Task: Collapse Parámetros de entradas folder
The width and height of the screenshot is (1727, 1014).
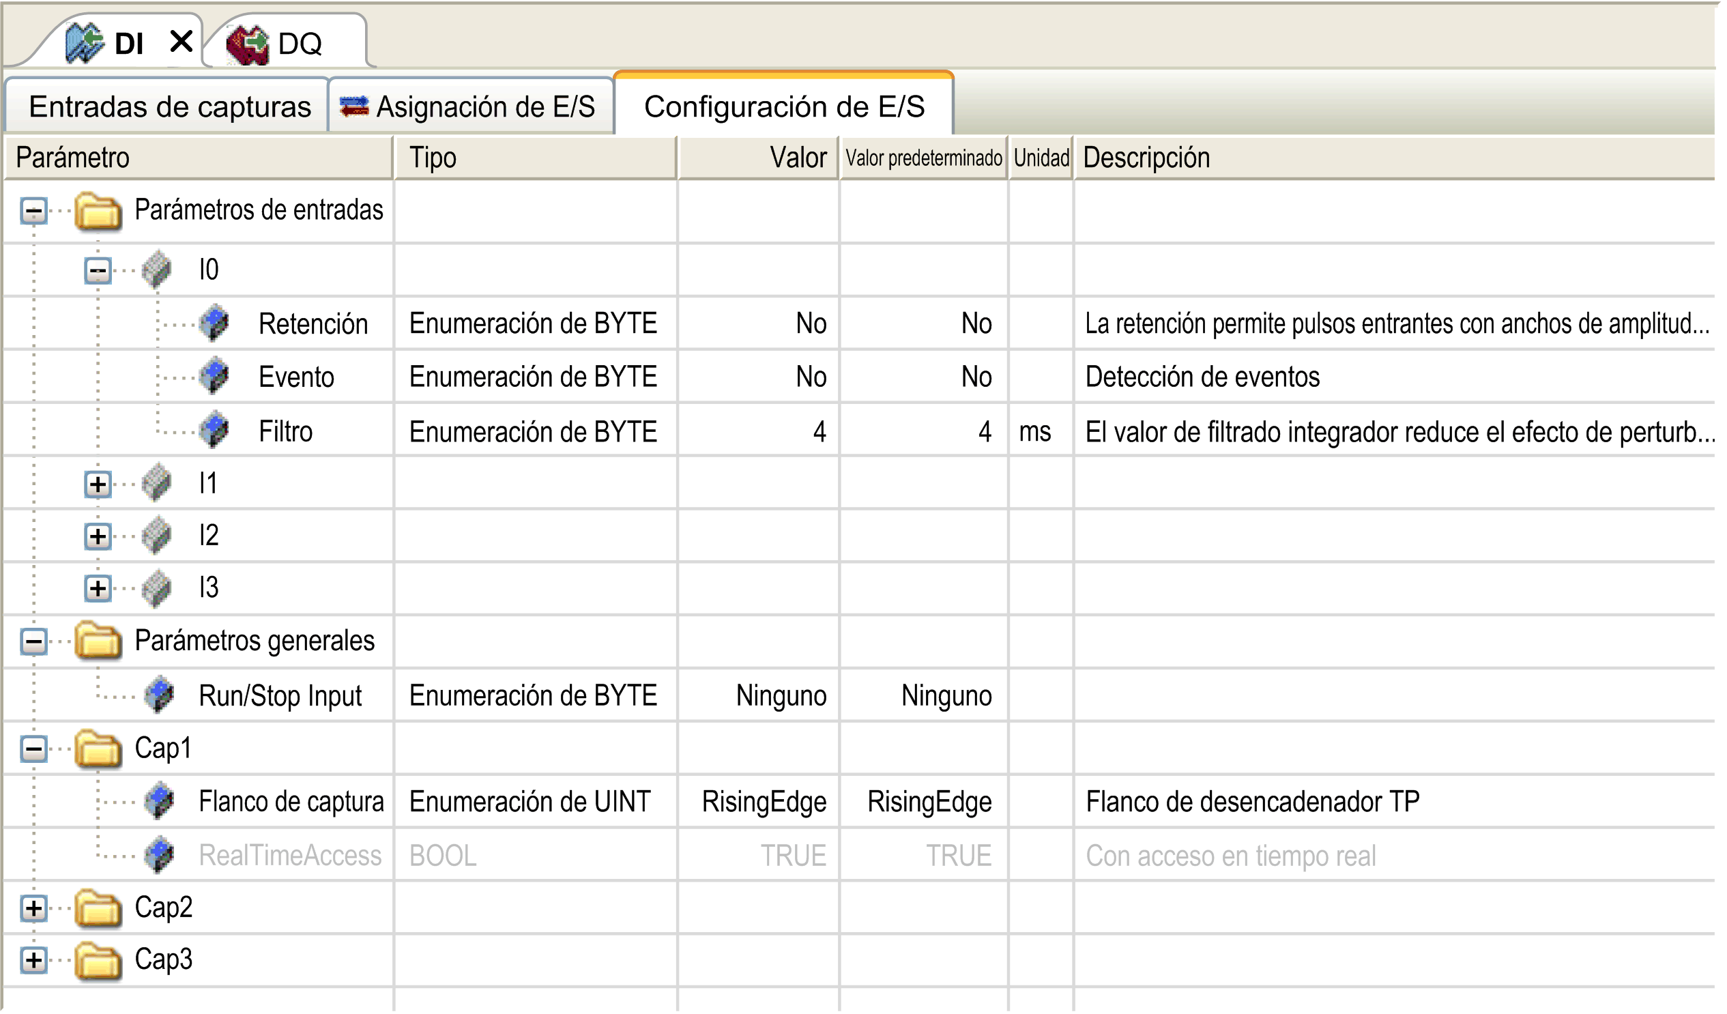Action: 33,210
